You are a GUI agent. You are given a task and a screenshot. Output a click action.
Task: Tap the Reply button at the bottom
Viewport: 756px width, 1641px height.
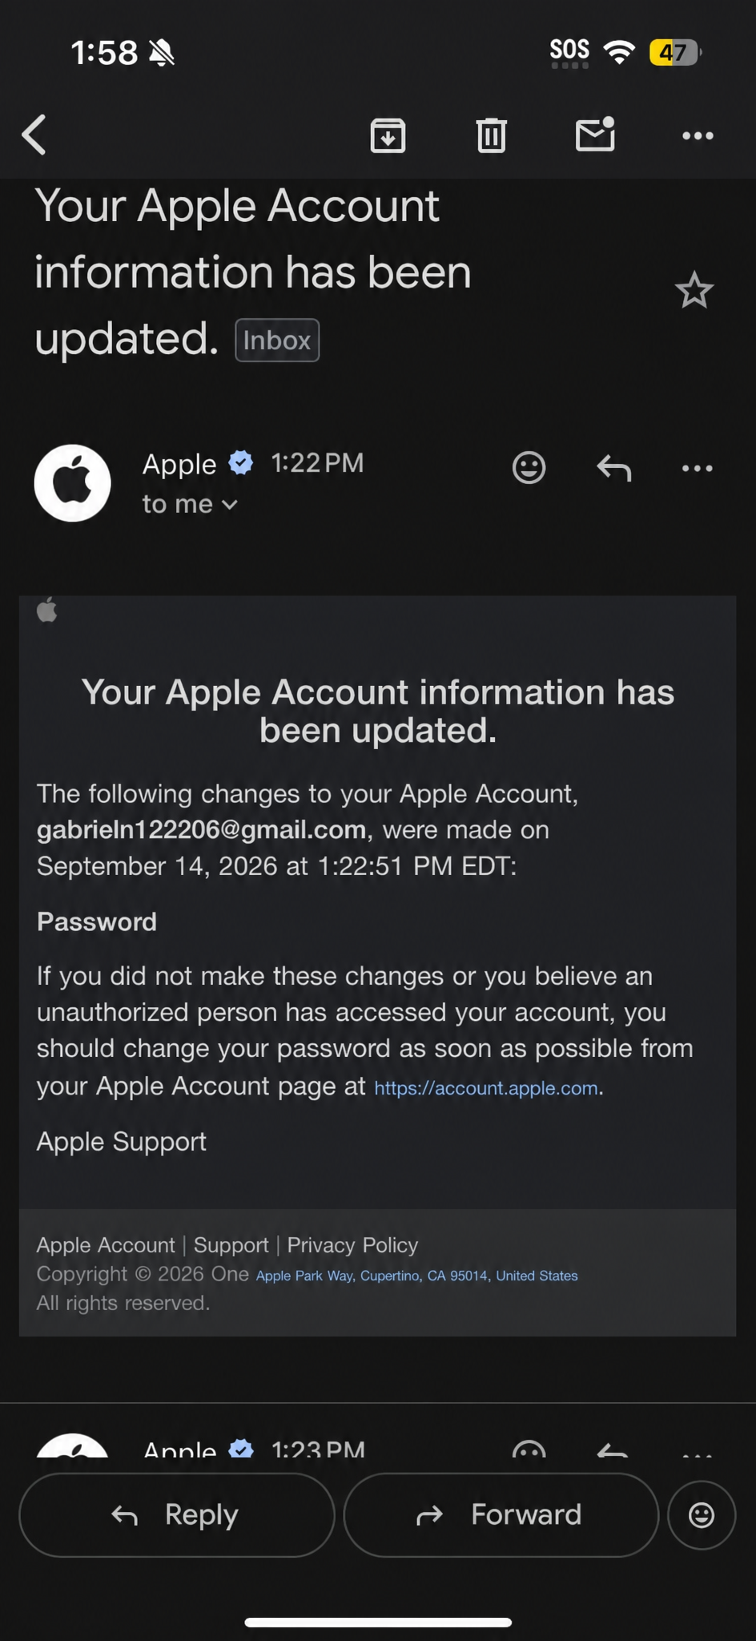click(176, 1514)
